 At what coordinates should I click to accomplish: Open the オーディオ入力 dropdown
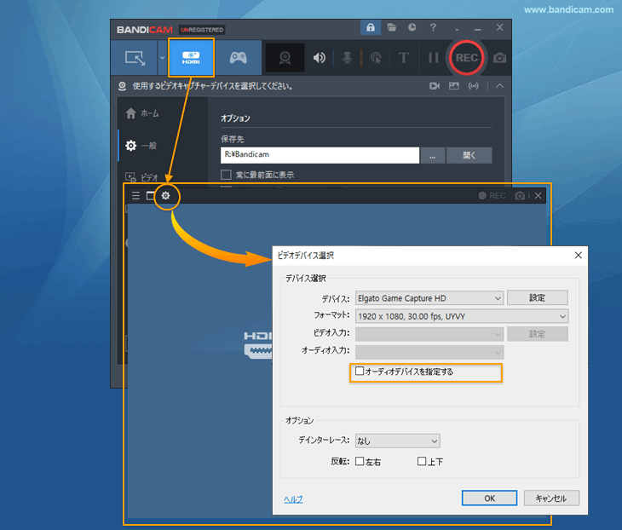pos(429,352)
